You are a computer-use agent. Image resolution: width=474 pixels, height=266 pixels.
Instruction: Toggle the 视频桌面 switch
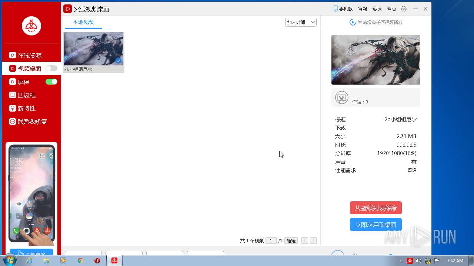pyautogui.click(x=51, y=68)
